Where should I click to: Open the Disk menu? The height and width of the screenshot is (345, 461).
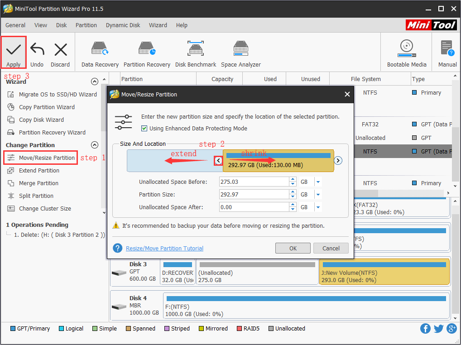pos(62,25)
